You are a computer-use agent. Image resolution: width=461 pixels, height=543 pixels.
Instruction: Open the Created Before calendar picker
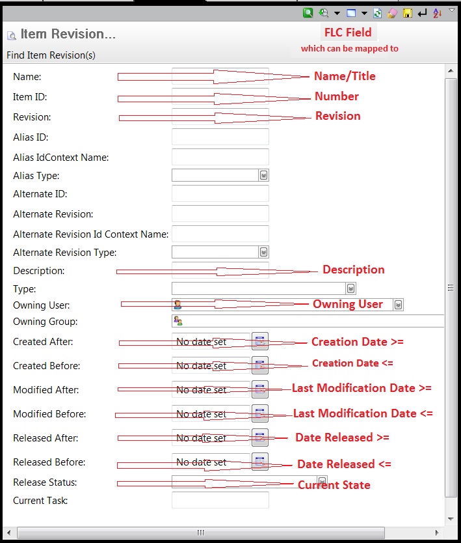259,365
